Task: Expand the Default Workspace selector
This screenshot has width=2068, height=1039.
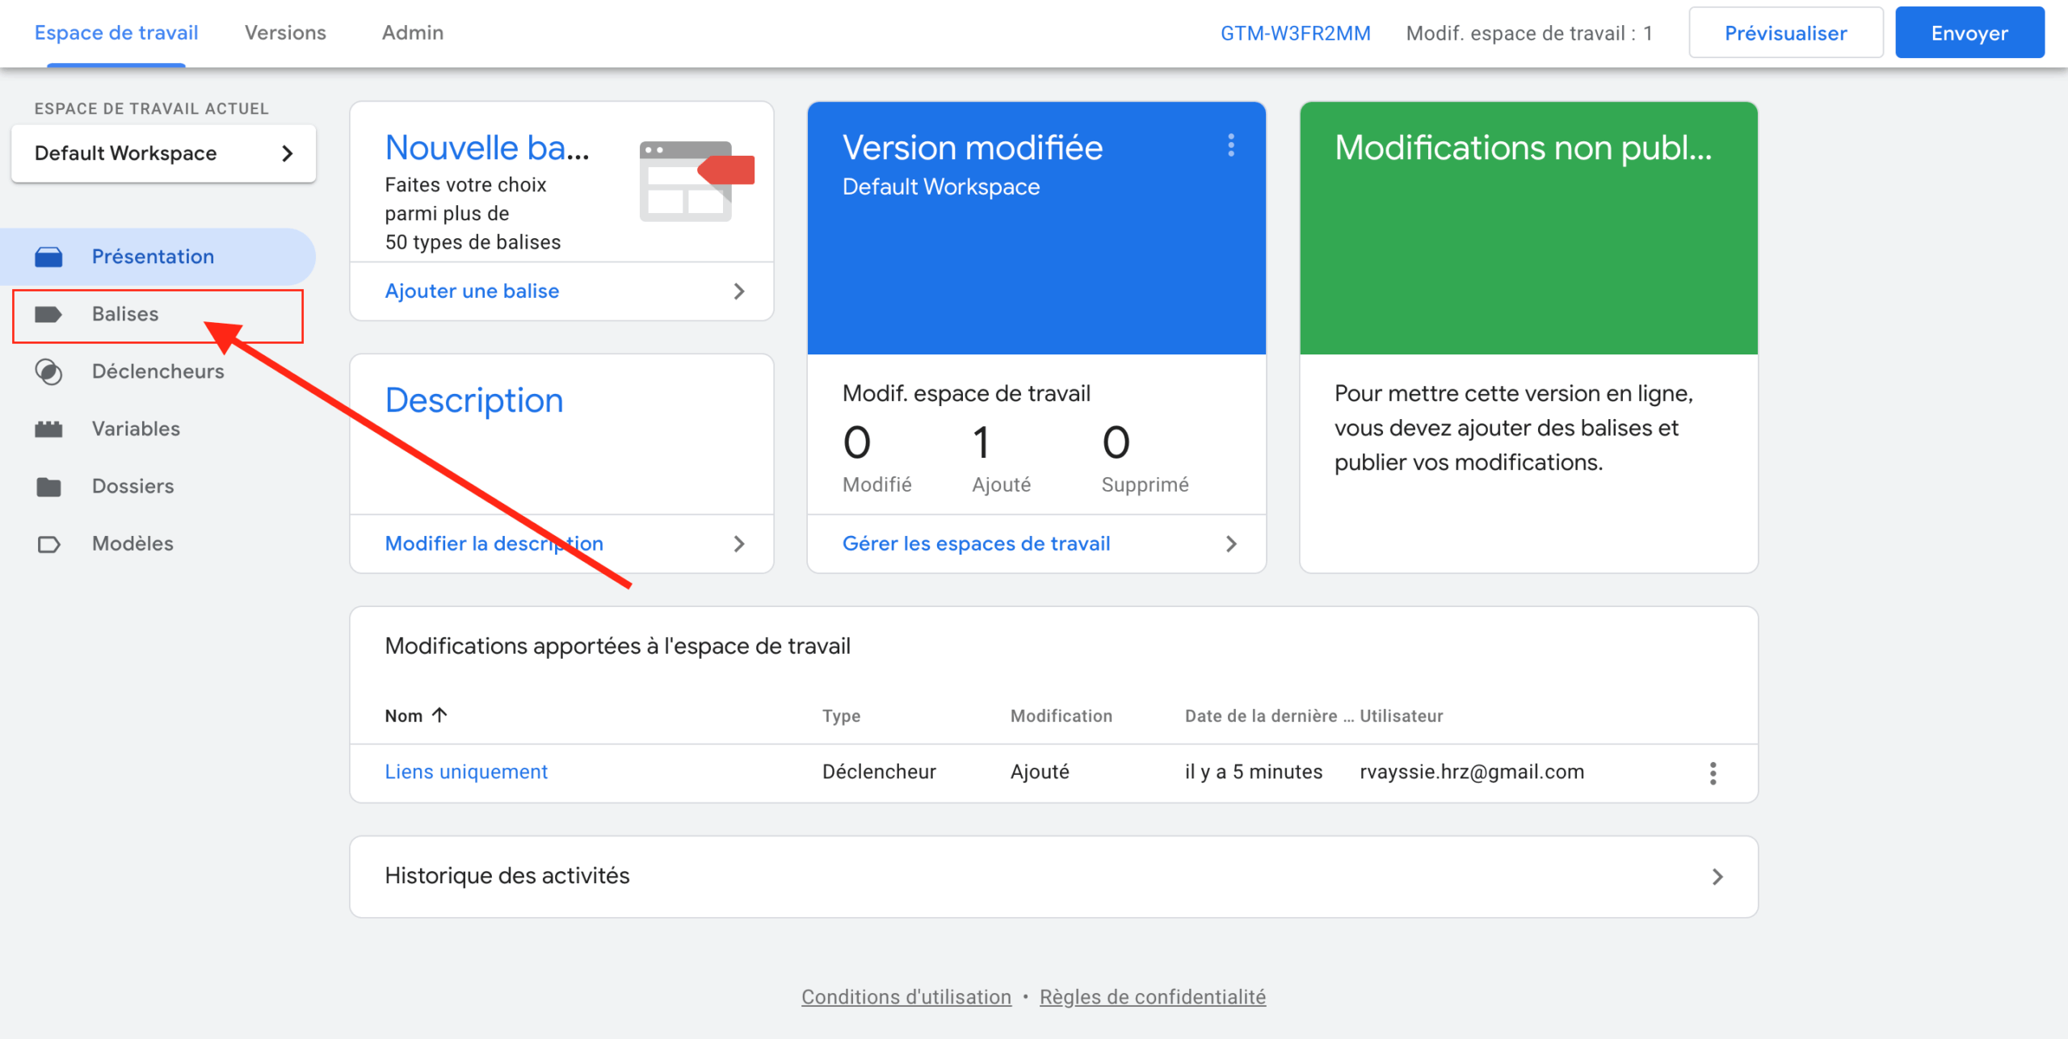Action: pyautogui.click(x=163, y=153)
